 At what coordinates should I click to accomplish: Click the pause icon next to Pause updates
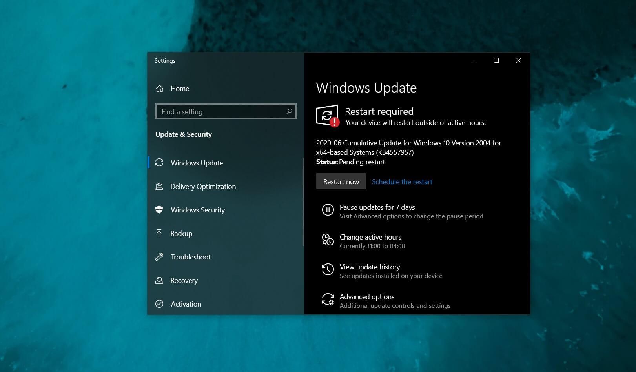click(328, 210)
